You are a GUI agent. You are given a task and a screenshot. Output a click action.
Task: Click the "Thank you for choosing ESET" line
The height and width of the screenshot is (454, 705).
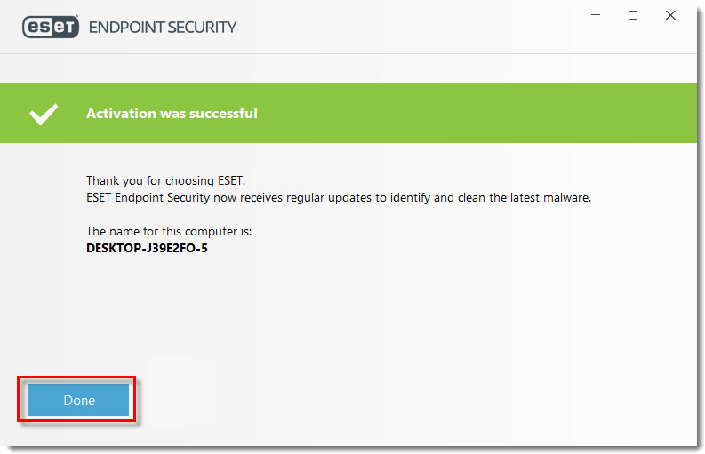click(166, 180)
